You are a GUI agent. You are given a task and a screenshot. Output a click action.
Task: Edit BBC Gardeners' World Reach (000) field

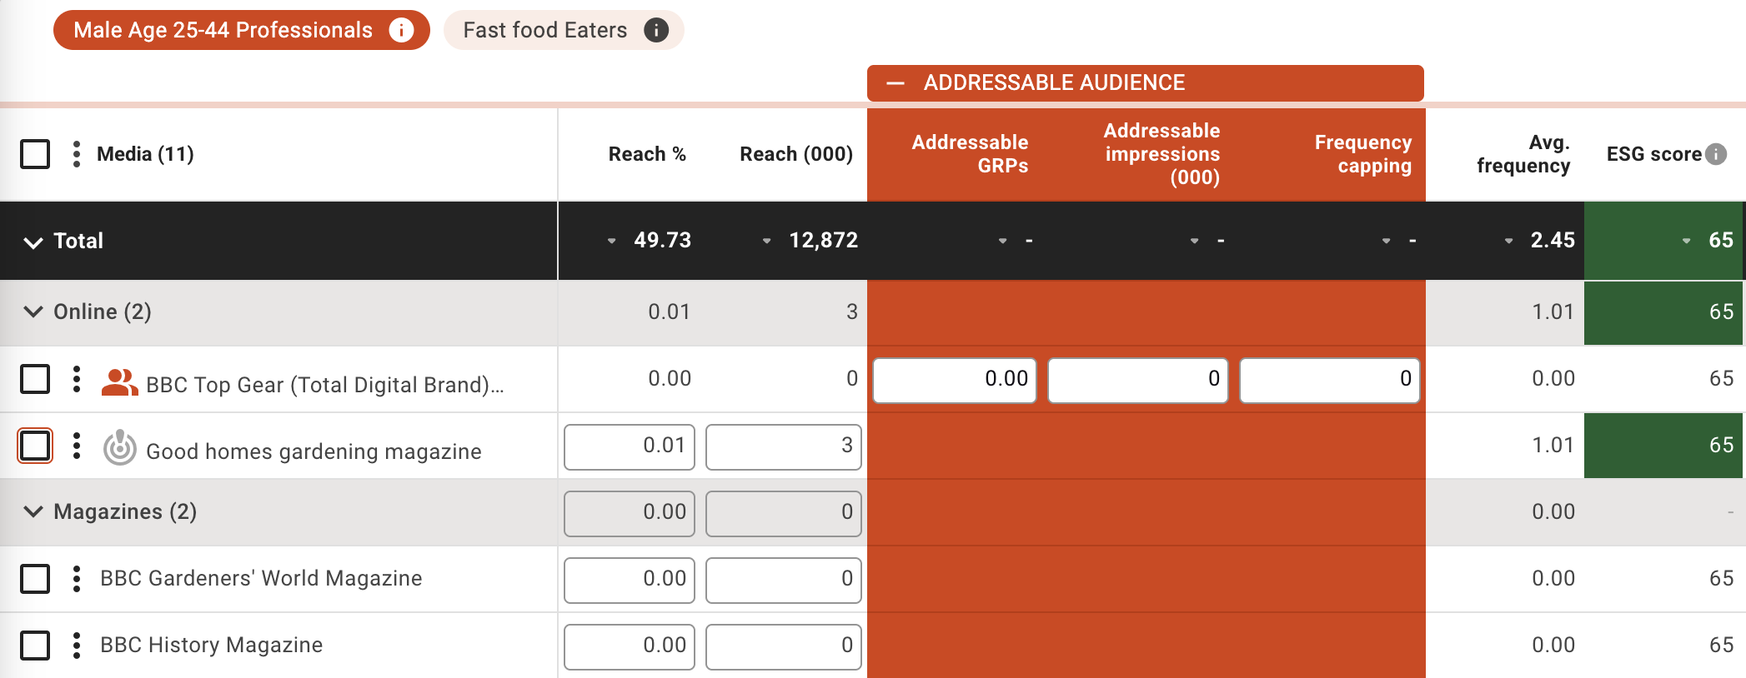pyautogui.click(x=784, y=581)
